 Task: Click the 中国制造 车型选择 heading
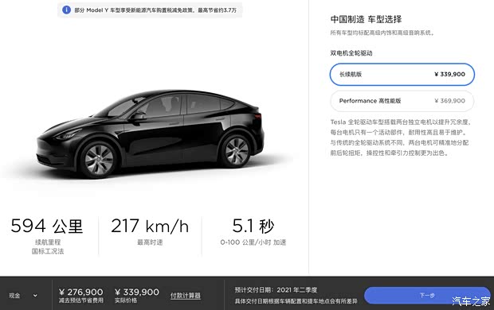(x=366, y=19)
